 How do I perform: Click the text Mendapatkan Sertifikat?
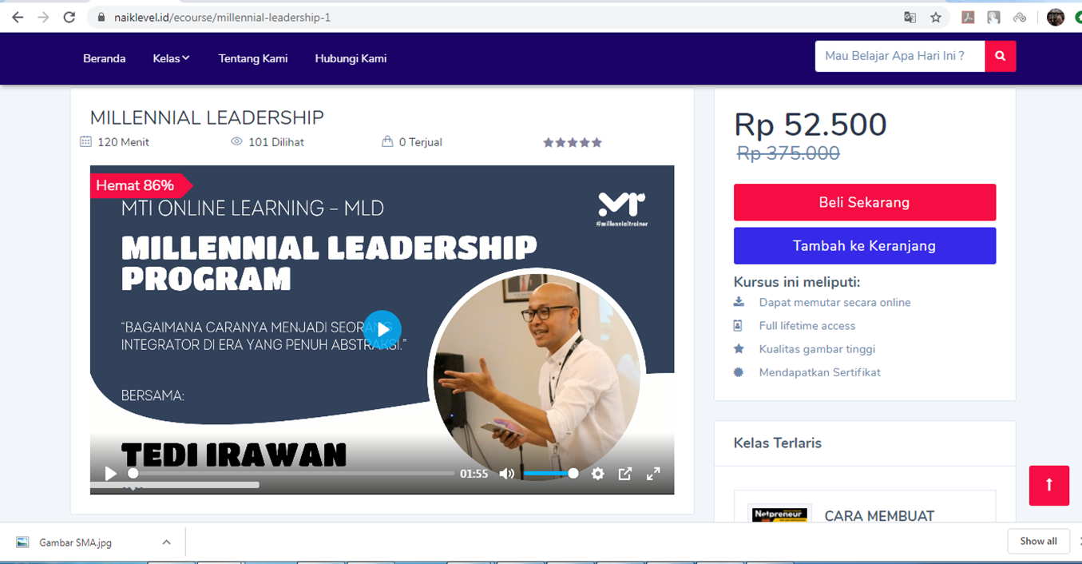point(820,372)
